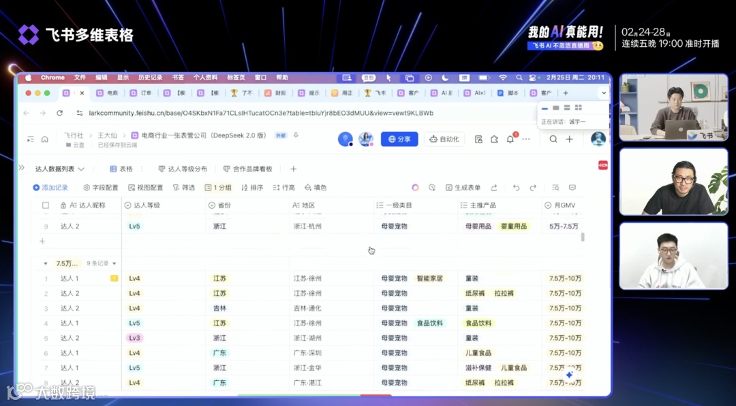Image resolution: width=736 pixels, height=406 pixels.
Task: Open the Chrome tab list chevron
Action: pos(604,92)
